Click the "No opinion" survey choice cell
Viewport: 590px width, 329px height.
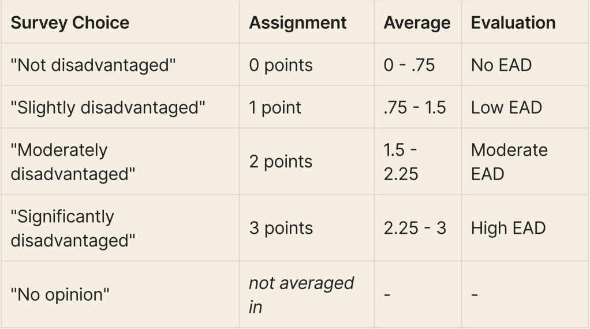pos(60,295)
